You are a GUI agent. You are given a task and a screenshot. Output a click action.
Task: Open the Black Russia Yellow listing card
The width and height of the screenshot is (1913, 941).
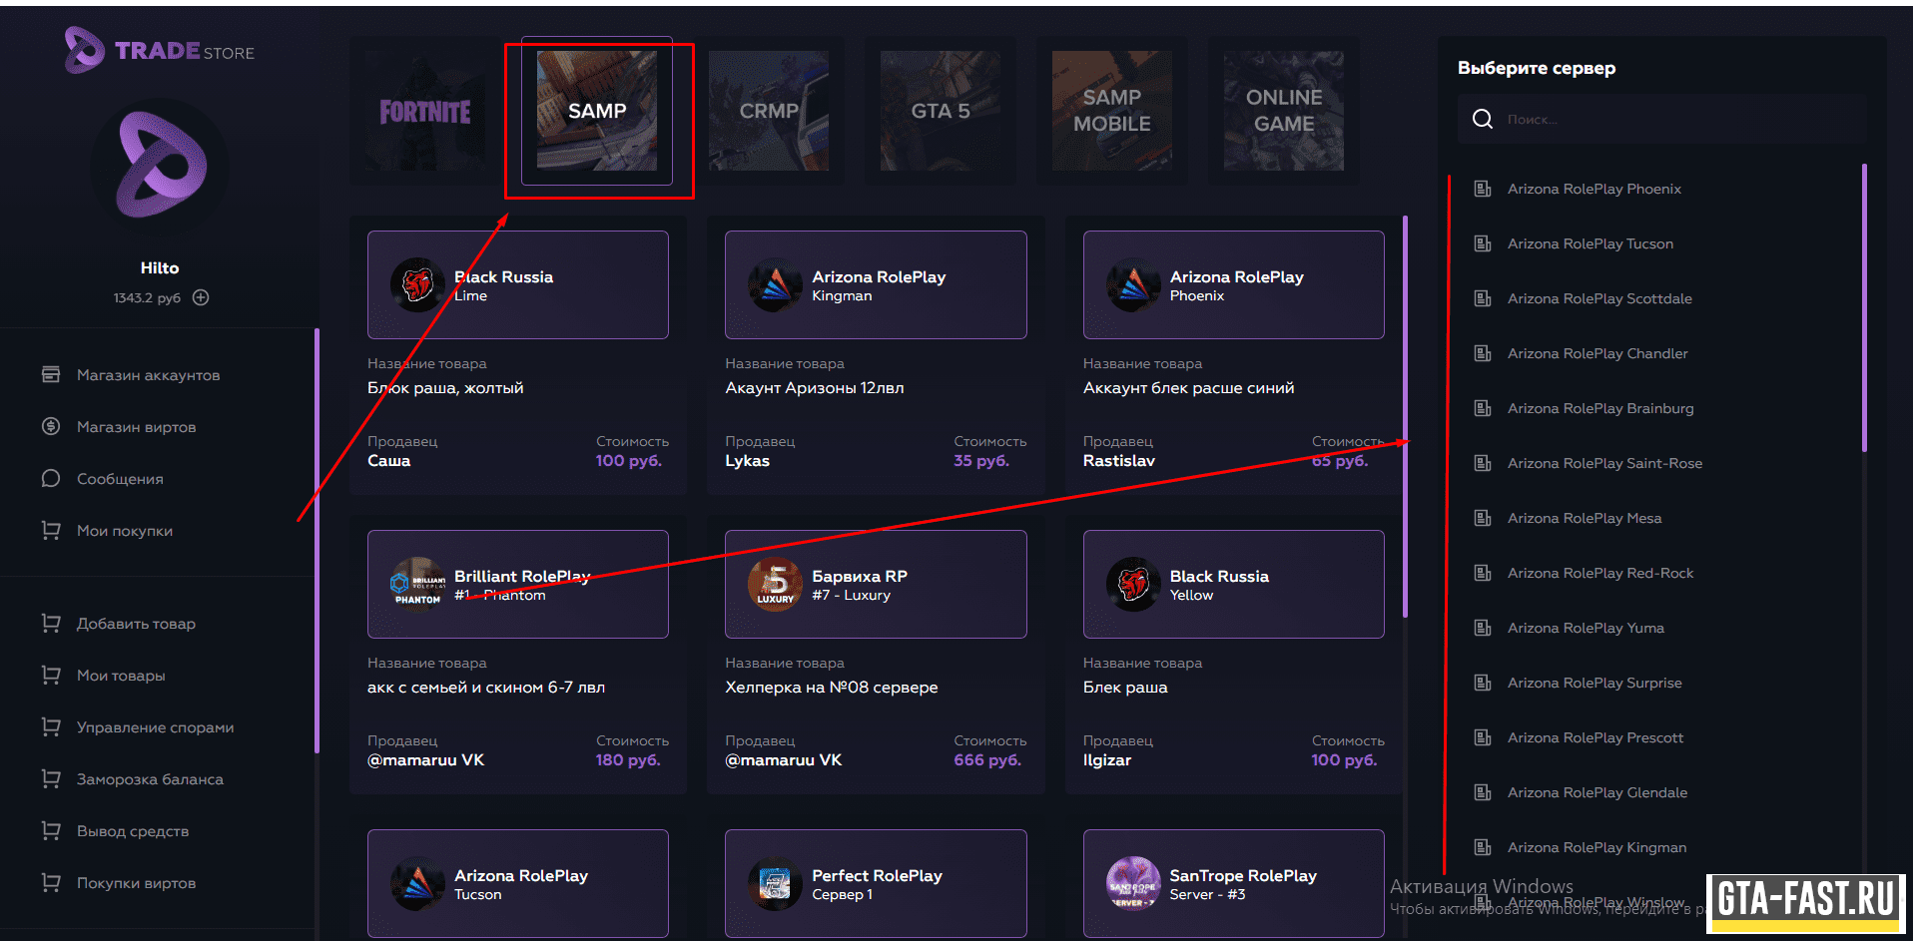[1233, 655]
